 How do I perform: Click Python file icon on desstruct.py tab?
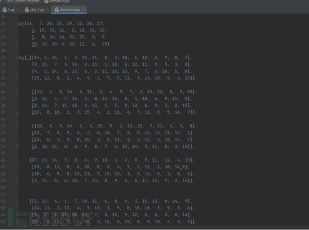click(x=56, y=9)
